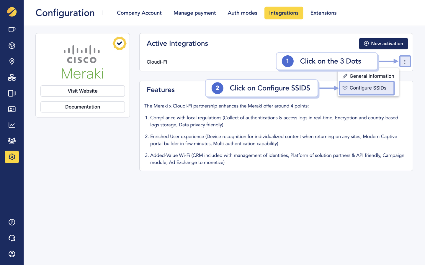Screen dimensions: 425x265
Task: Select the team members icon in sidebar
Action: tap(12, 141)
